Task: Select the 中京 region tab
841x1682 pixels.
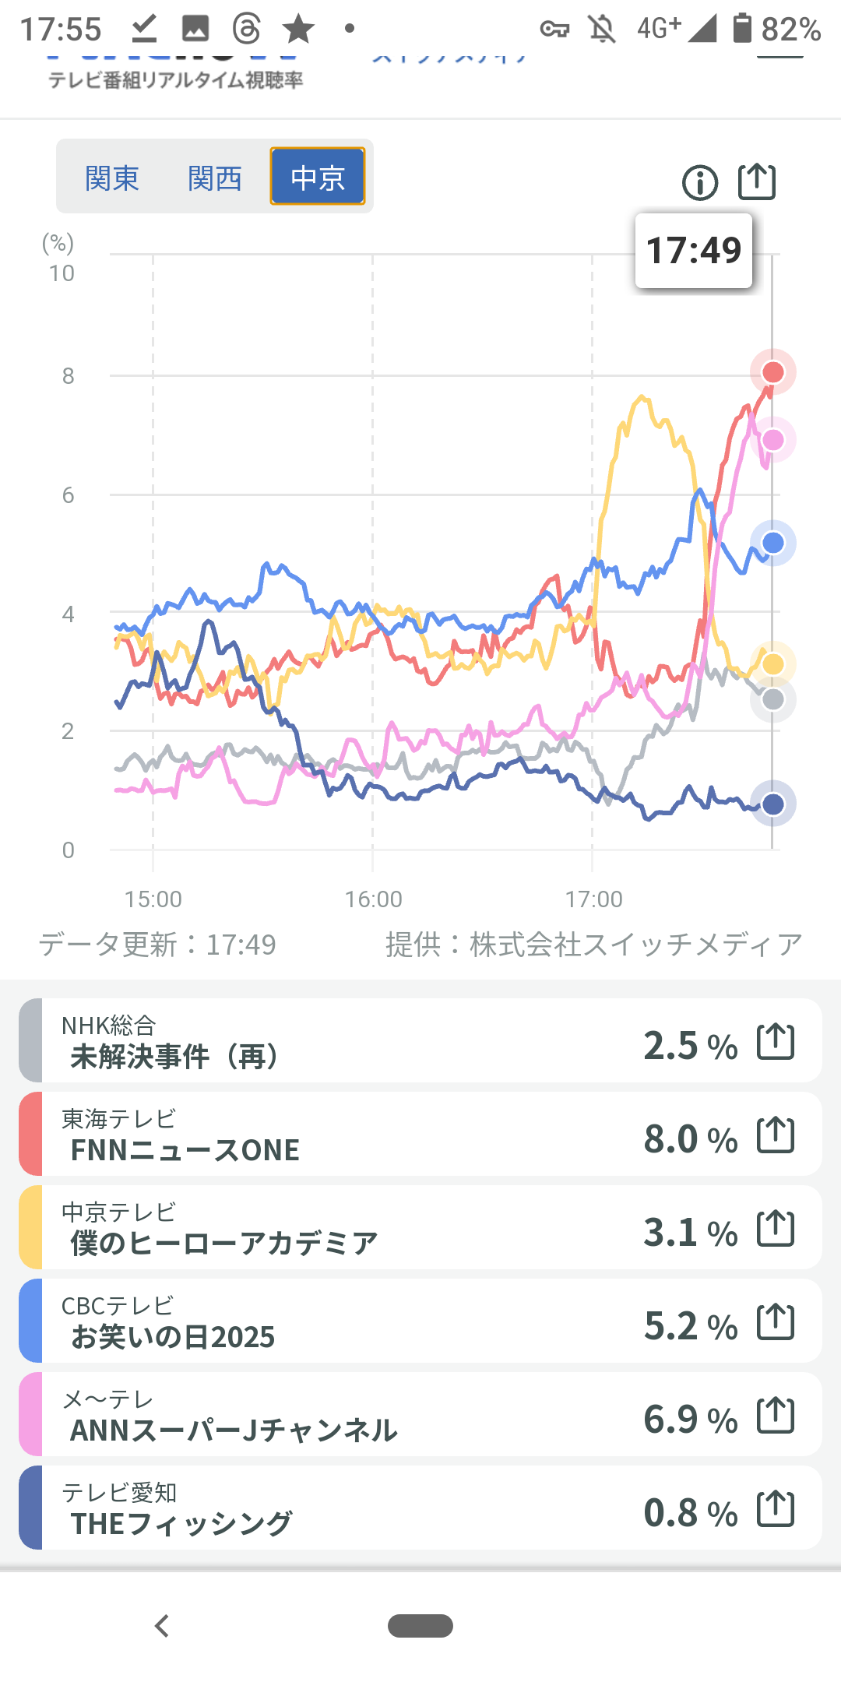Action: click(318, 177)
